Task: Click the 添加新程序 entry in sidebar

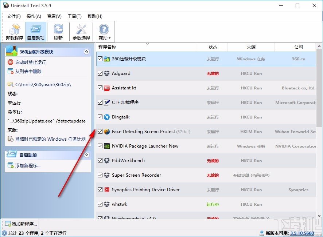Action: click(22, 165)
